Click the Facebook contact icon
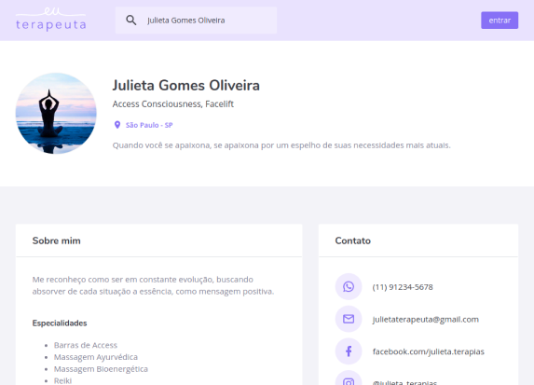This screenshot has height=385, width=534. click(349, 351)
